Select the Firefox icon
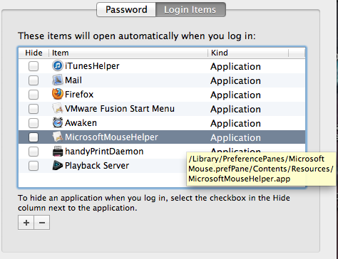 point(58,94)
